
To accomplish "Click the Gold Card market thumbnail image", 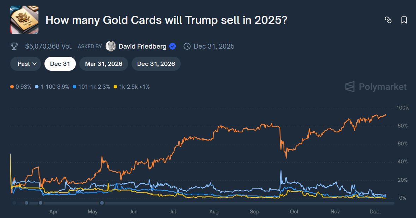I will pos(24,19).
